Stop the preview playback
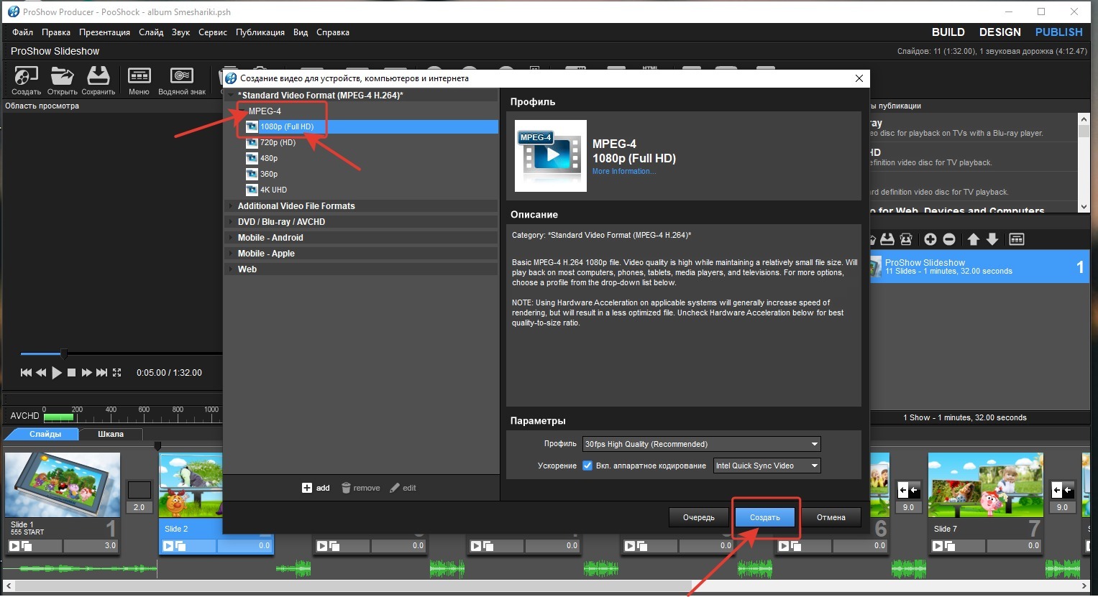1098x597 pixels. [x=71, y=373]
